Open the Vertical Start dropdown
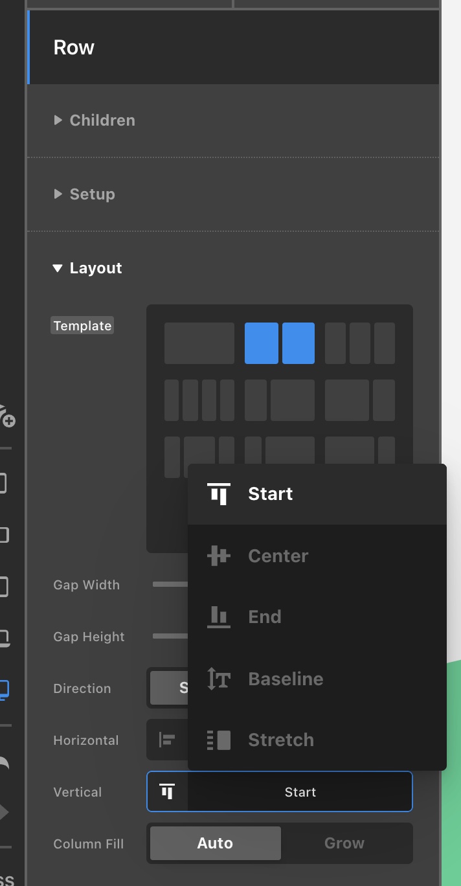The image size is (461, 886). [x=280, y=791]
